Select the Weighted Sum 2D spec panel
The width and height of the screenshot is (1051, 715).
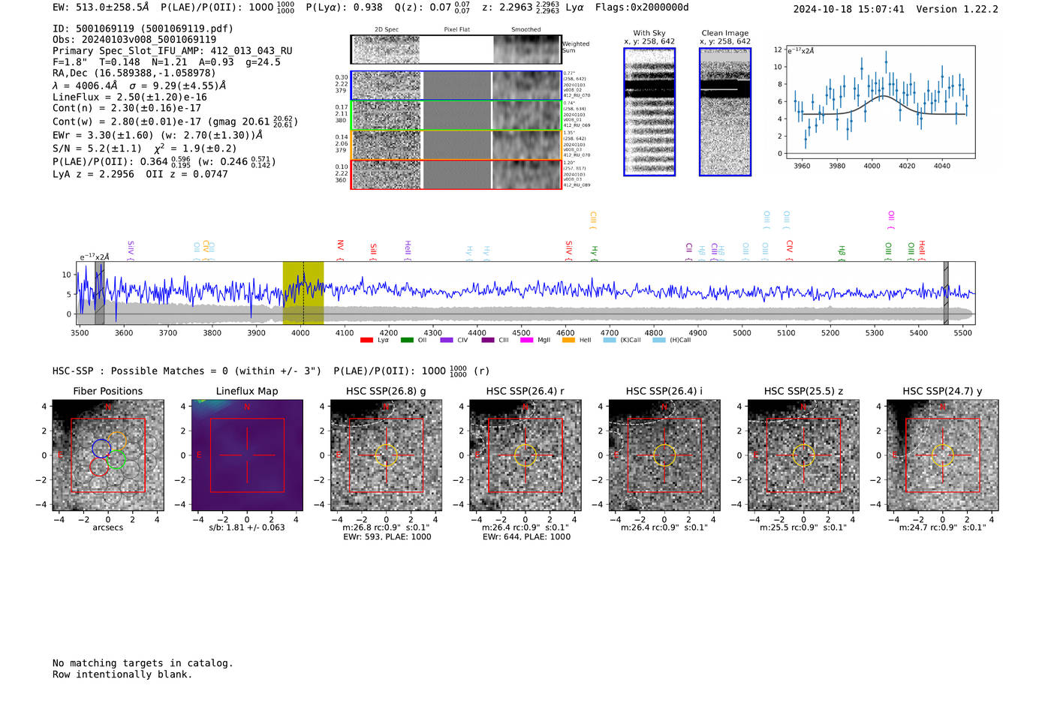coord(387,50)
